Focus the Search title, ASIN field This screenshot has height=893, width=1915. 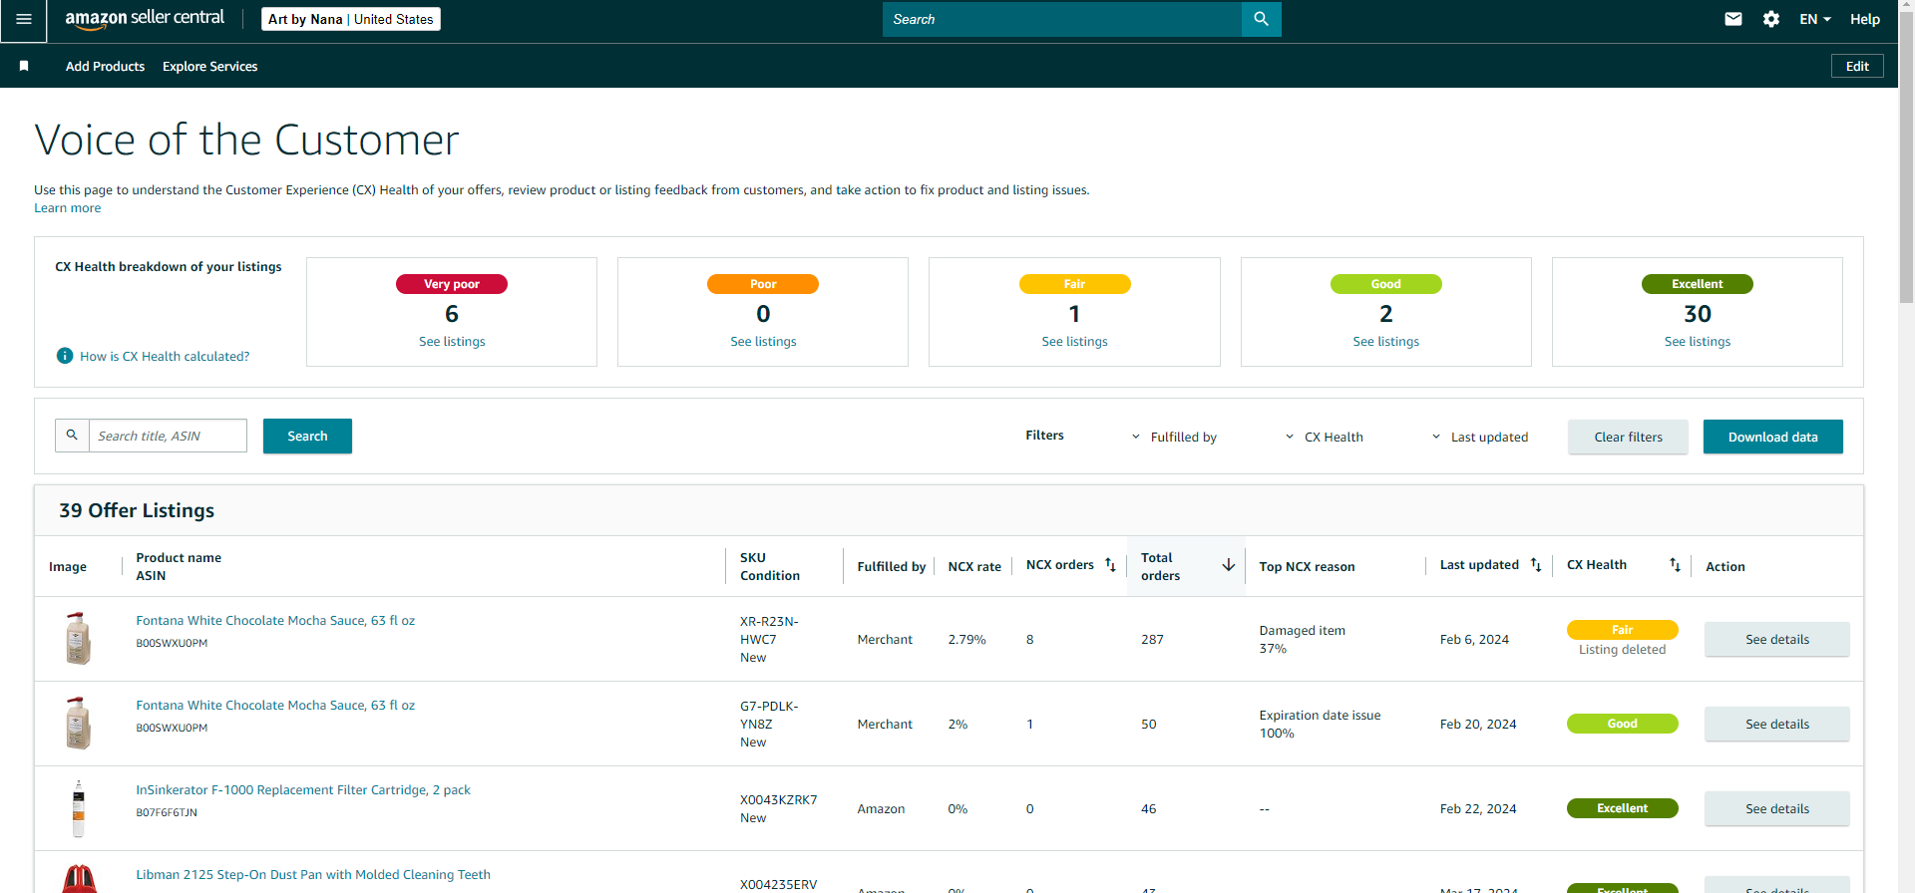point(168,436)
